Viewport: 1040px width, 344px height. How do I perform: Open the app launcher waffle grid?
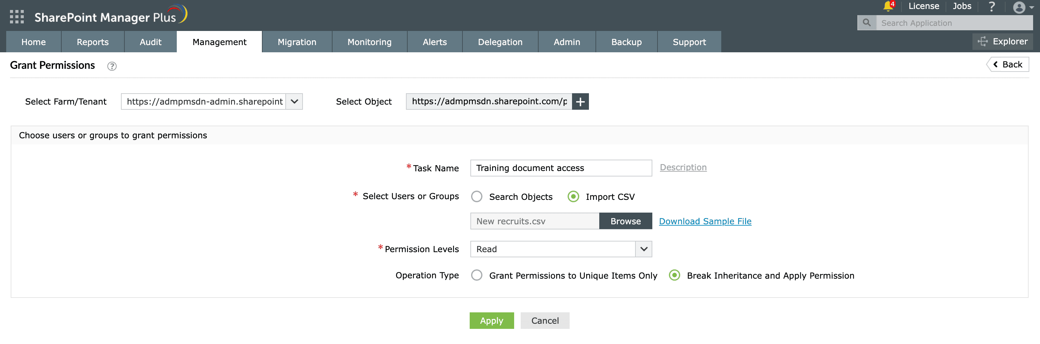coord(17,17)
